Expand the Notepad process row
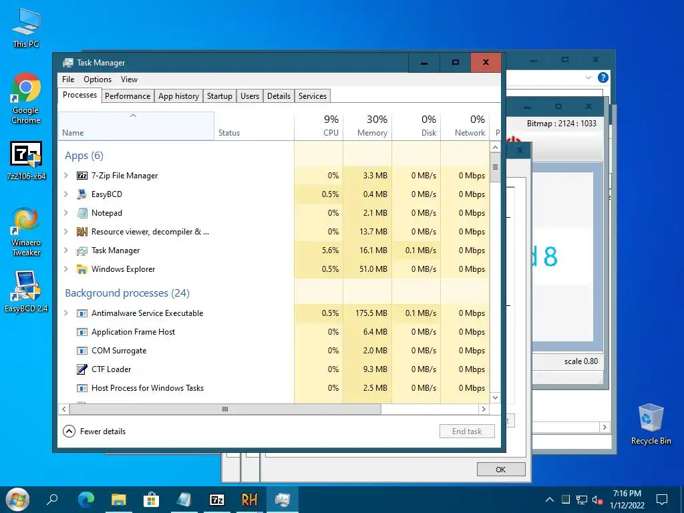Screen dimensions: 684x513 tap(66, 213)
